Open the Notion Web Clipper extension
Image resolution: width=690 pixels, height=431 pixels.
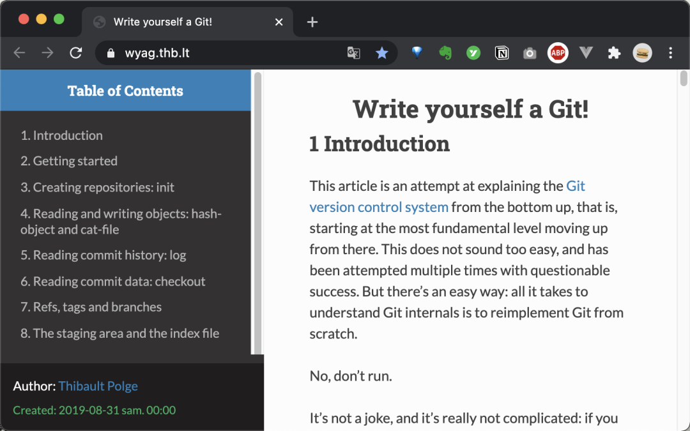pos(502,53)
